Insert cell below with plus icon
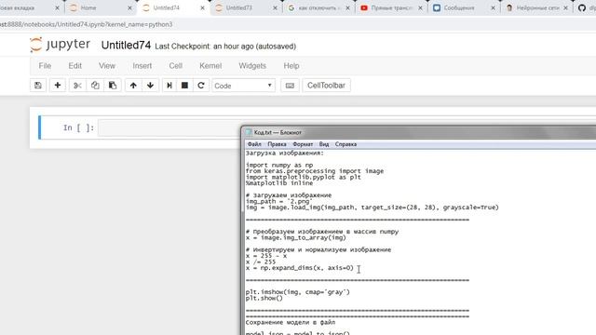Image resolution: width=596 pixels, height=335 pixels. [x=58, y=86]
